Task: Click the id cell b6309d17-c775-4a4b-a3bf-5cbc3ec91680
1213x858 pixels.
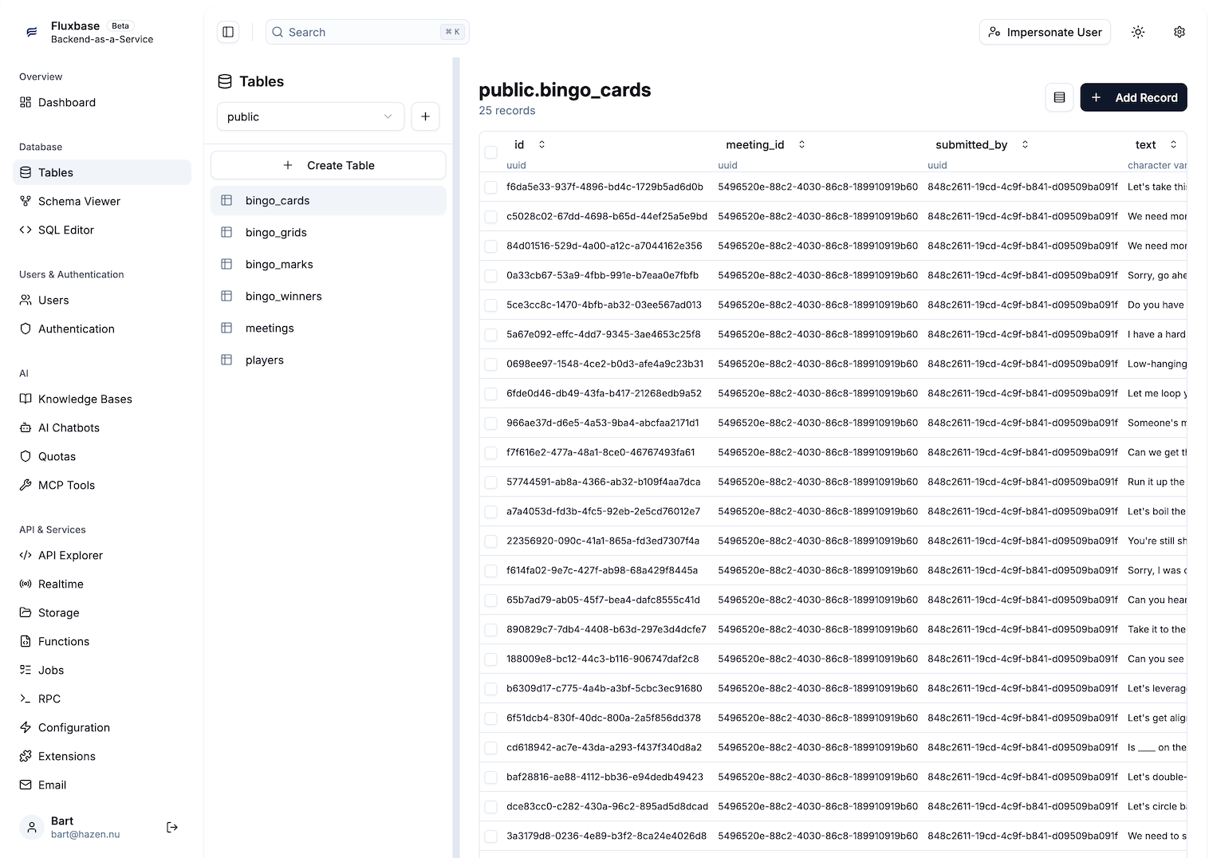Action: pyautogui.click(x=605, y=688)
